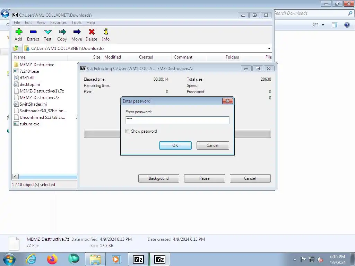Sort file list by Modified column
The height and width of the screenshot is (266, 355).
point(119,57)
